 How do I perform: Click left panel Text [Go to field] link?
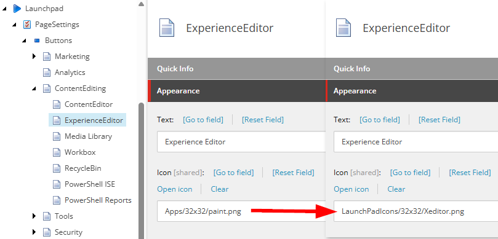[x=203, y=119]
